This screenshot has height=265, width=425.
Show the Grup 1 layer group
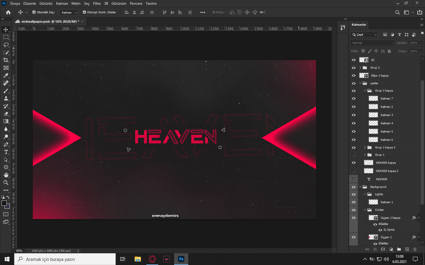pyautogui.click(x=354, y=155)
